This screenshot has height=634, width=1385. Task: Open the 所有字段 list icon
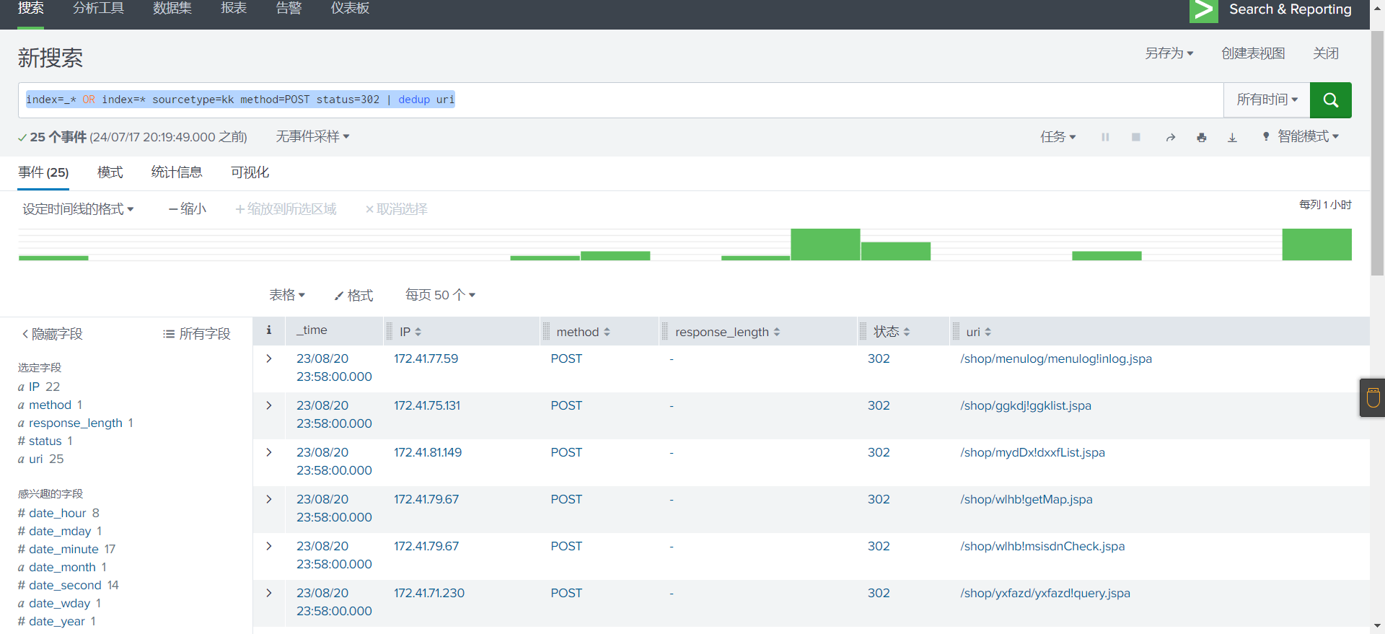point(169,334)
